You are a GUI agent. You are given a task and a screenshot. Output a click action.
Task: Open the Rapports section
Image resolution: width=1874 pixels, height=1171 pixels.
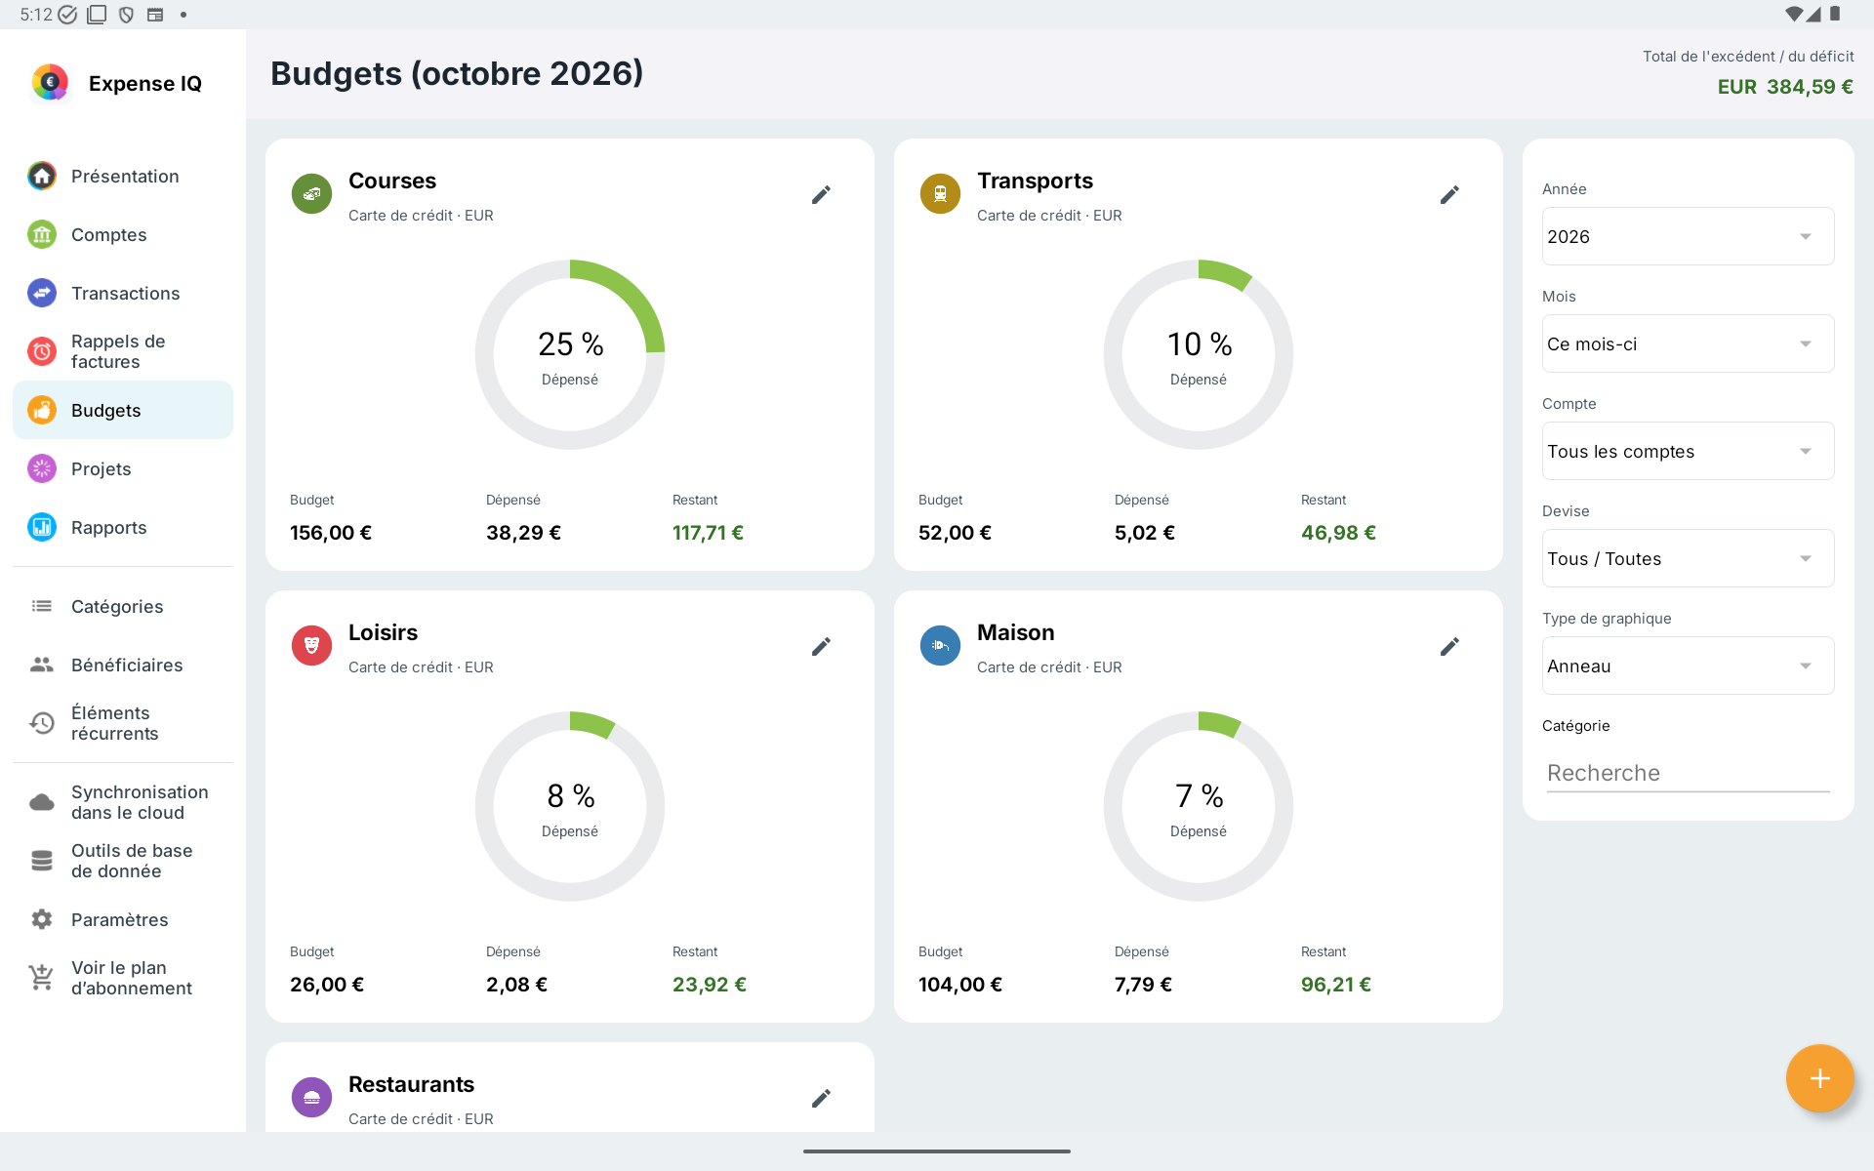123,527
